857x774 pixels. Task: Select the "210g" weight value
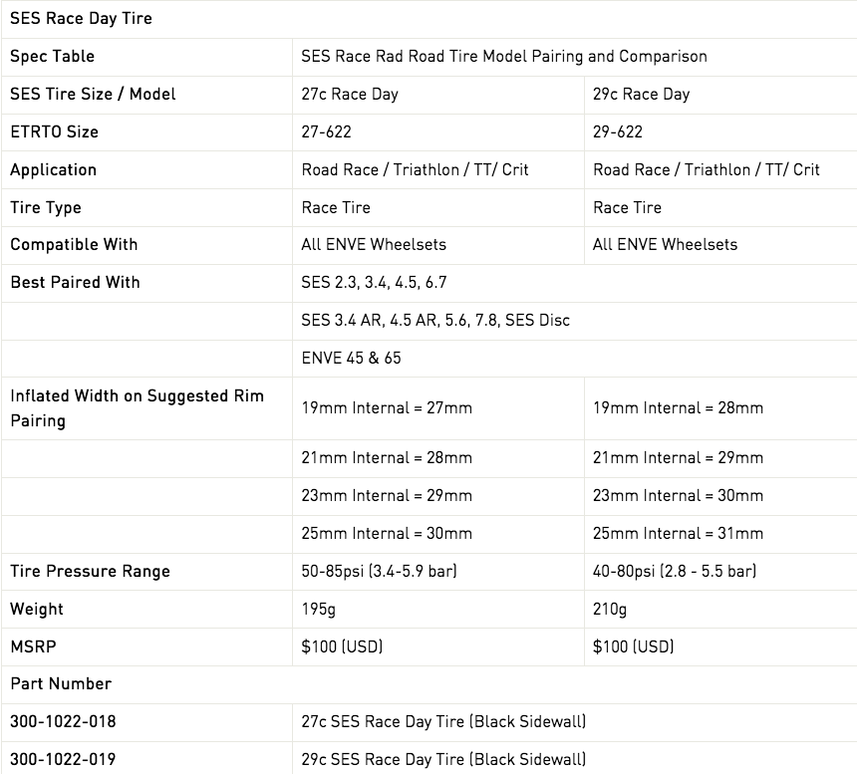click(x=610, y=609)
